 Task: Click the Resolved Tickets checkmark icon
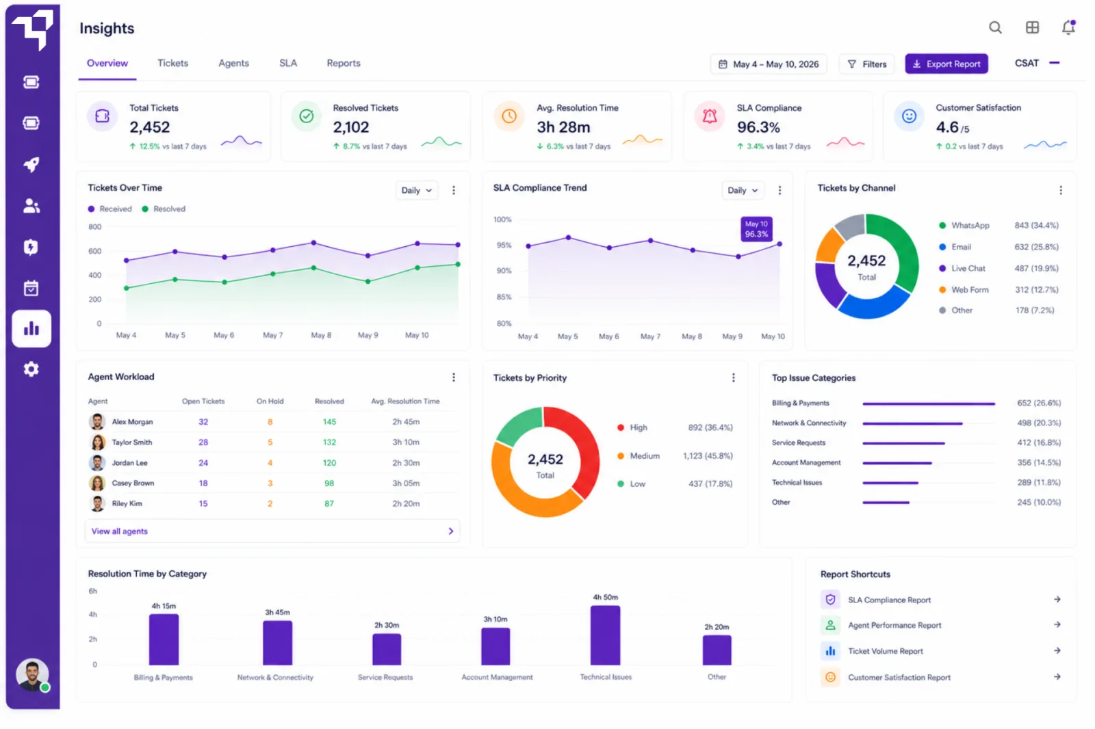(307, 116)
